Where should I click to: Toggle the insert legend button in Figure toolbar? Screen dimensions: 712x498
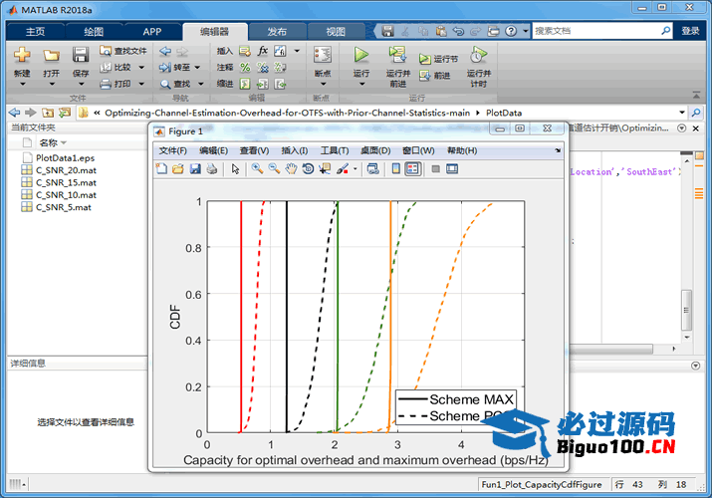413,169
